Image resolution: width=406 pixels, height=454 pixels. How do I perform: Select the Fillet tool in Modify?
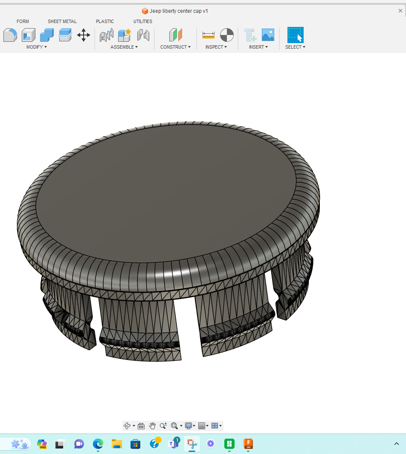[10, 35]
